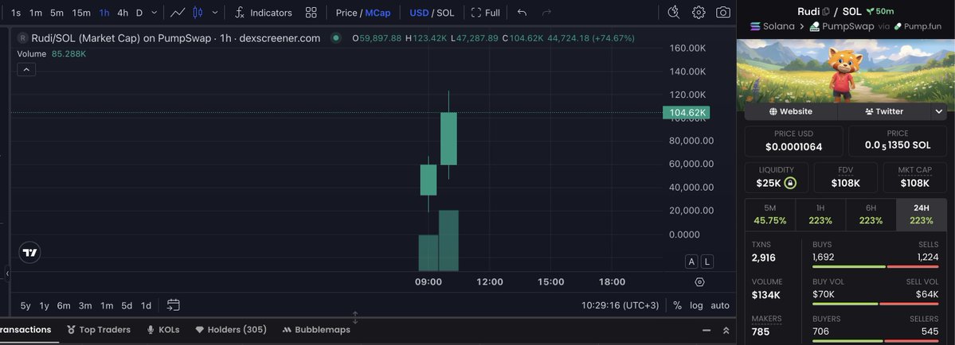Viewport: 955px width, 345px height.
Task: Toggle log scale on the price axis
Action: point(696,305)
